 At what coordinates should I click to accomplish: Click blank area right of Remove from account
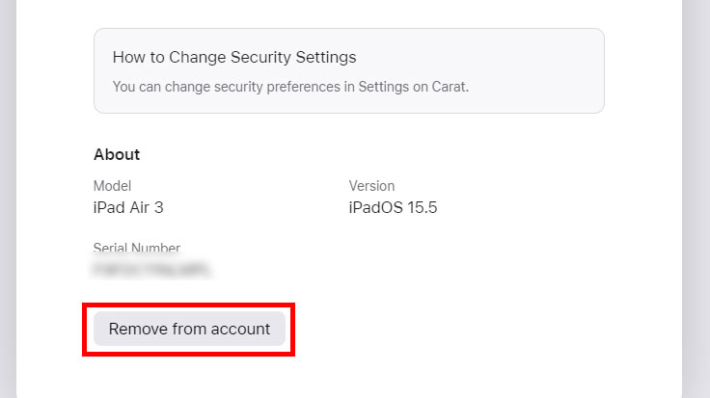tap(463, 329)
